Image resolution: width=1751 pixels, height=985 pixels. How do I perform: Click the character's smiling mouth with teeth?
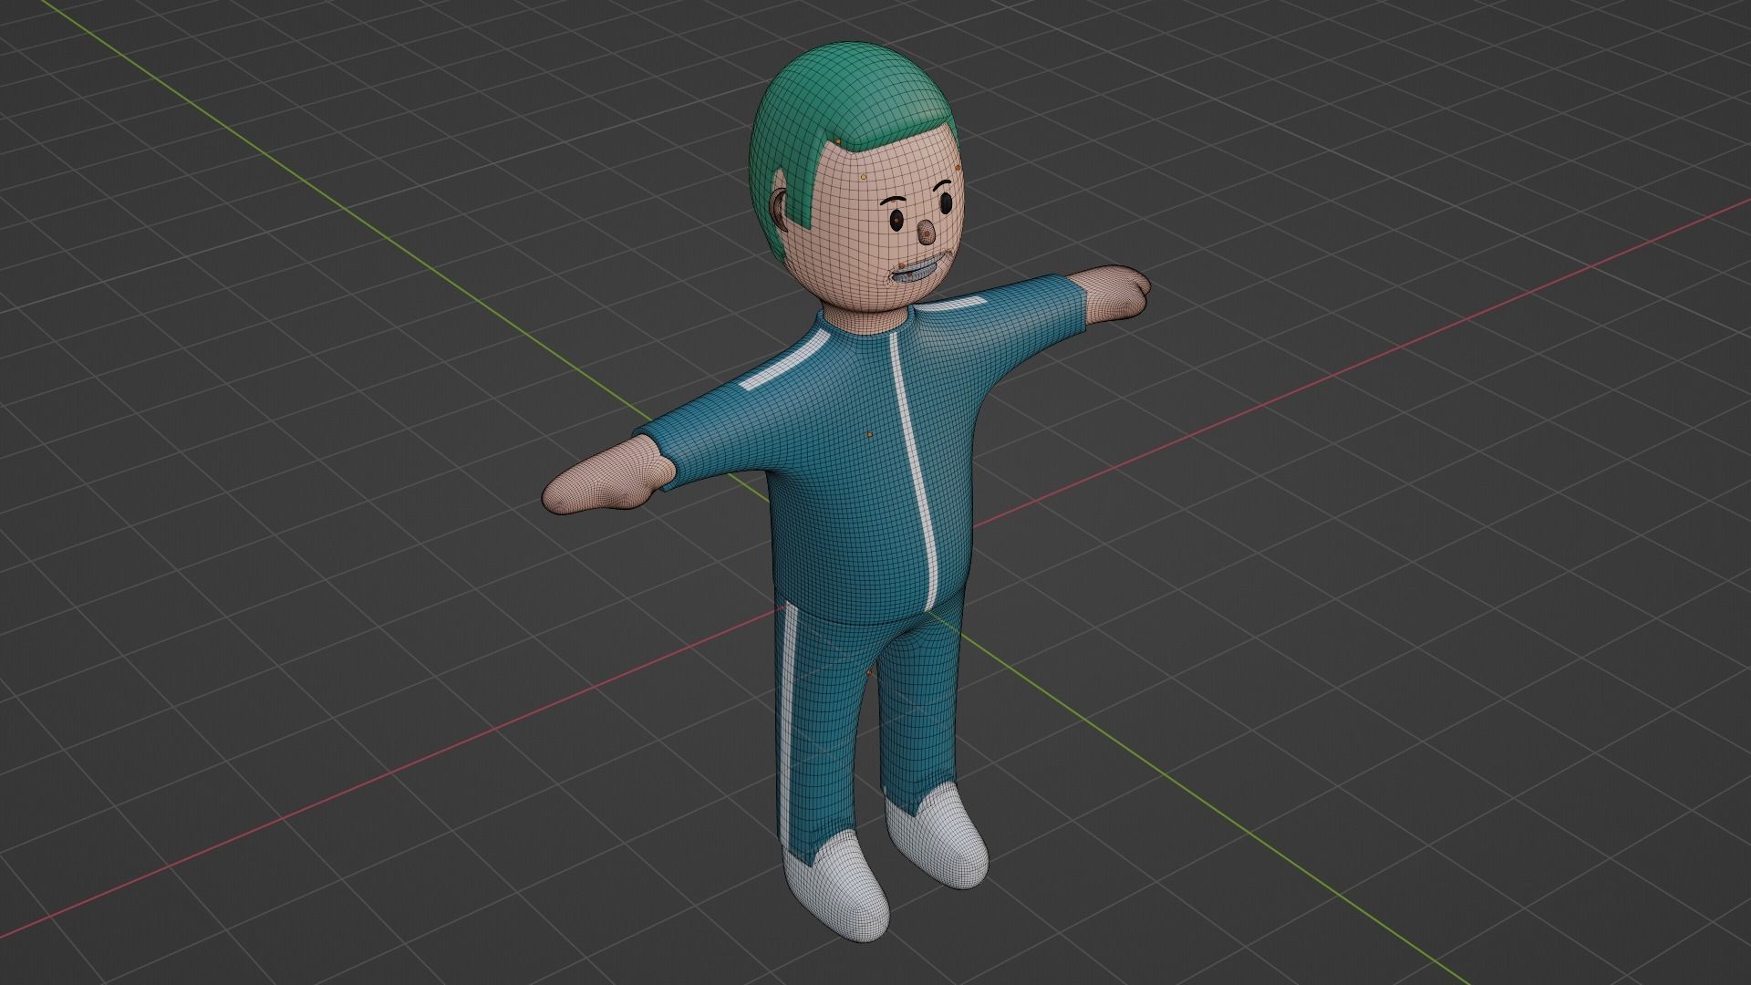click(913, 272)
